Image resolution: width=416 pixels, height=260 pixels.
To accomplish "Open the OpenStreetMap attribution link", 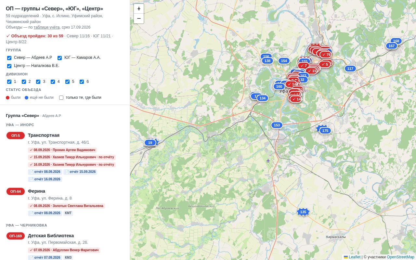I will [x=400, y=257].
